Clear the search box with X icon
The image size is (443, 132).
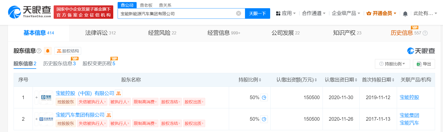(239, 13)
